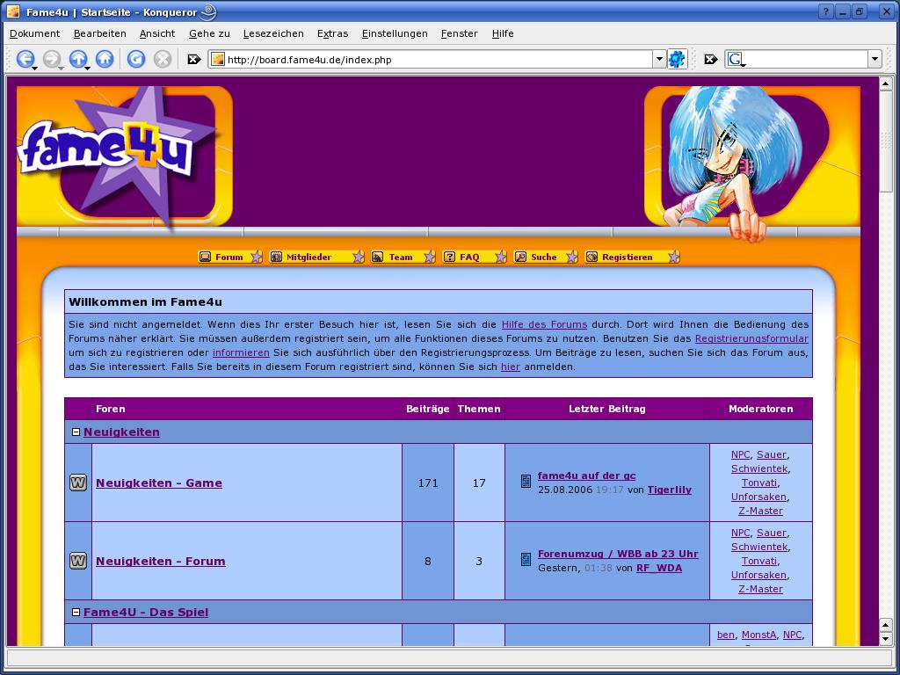Click the page's vertical scrollbar down arrow
Viewport: 900px width, 675px height.
[886, 638]
